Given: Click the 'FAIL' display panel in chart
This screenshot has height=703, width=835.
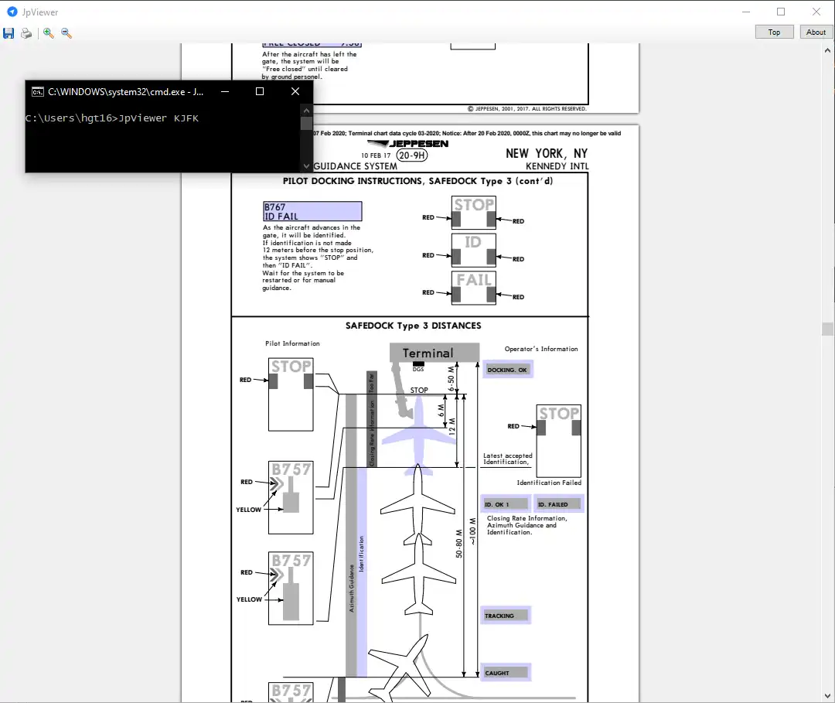Looking at the screenshot, I should 474,288.
